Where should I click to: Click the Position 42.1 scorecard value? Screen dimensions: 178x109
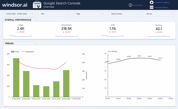pos(159,29)
